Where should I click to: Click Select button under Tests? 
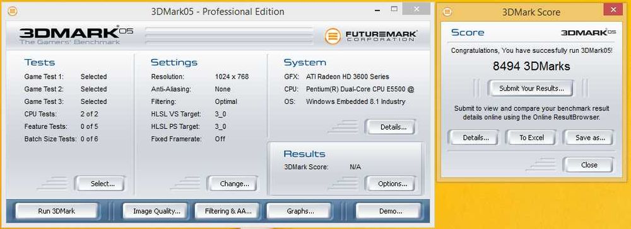100,184
